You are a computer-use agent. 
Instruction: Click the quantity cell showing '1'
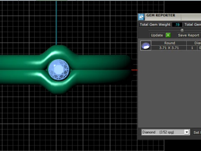[192, 48]
